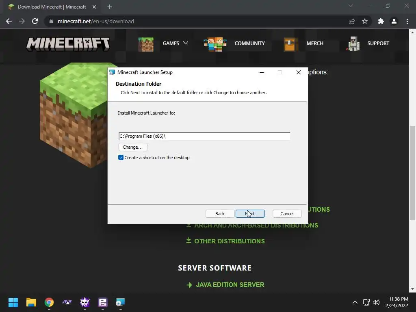Click the Minecraft logo on website
Image resolution: width=416 pixels, height=312 pixels.
click(68, 44)
